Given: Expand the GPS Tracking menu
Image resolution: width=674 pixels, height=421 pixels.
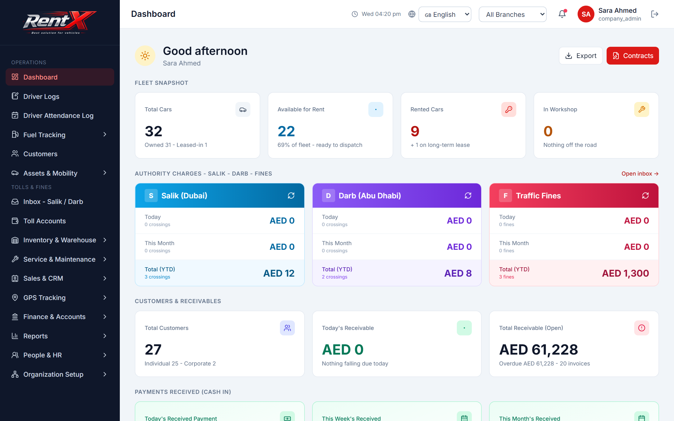Looking at the screenshot, I should pos(60,298).
